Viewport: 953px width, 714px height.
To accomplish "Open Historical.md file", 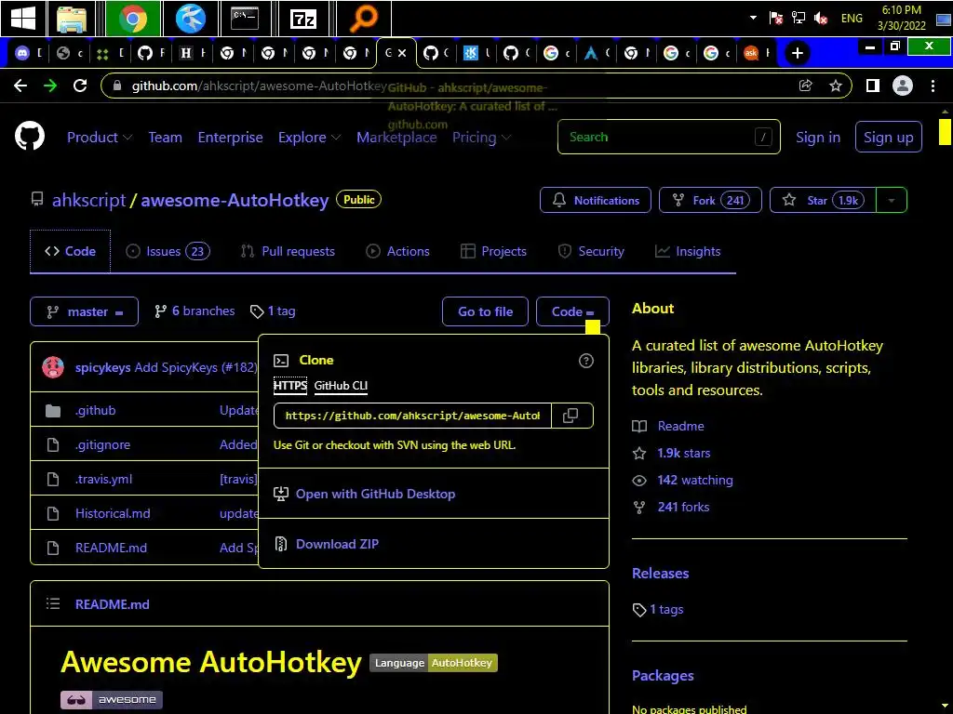I will (113, 513).
